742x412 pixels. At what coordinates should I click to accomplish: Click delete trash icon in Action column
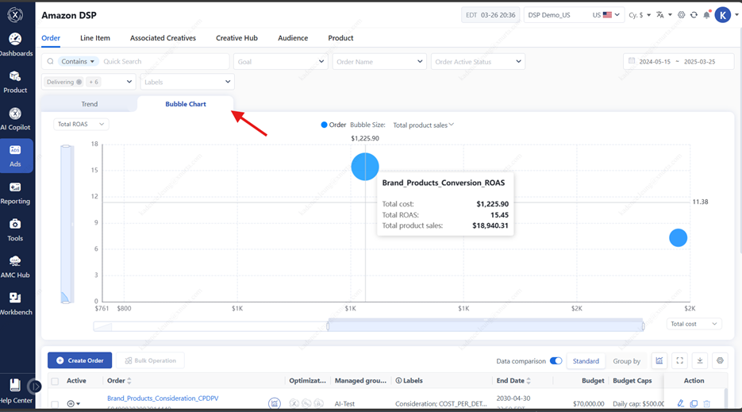coord(706,403)
